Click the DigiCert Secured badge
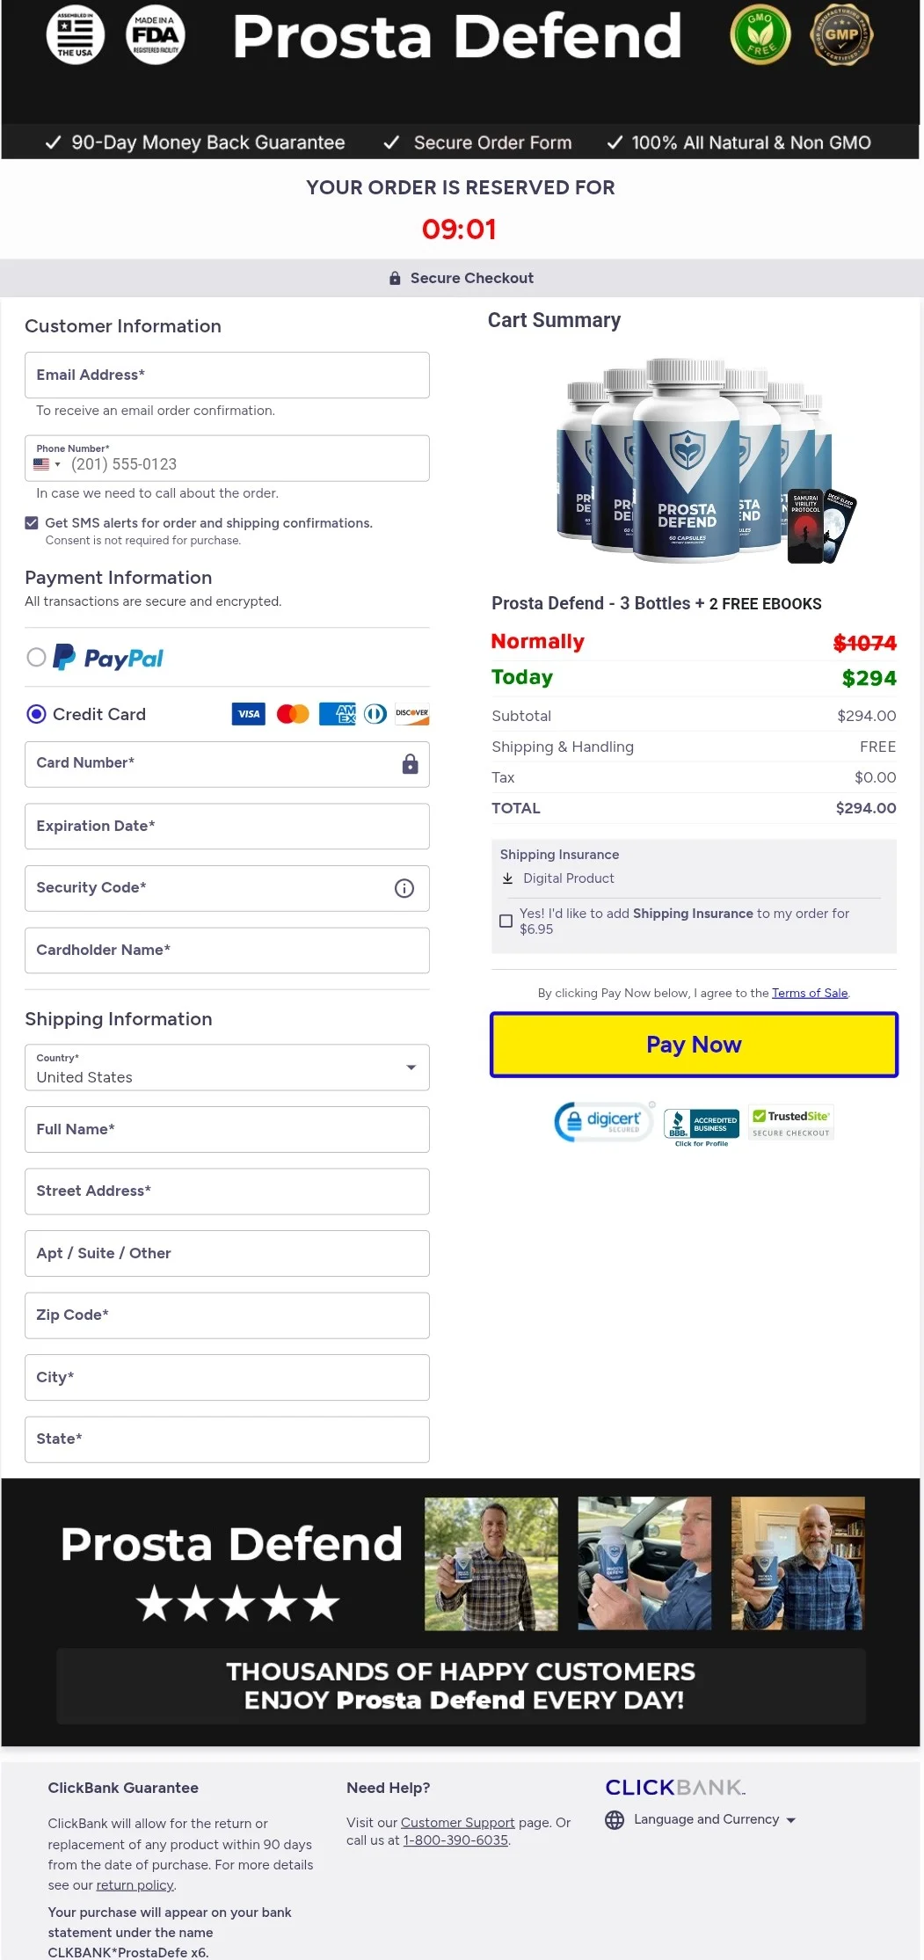 (603, 1121)
